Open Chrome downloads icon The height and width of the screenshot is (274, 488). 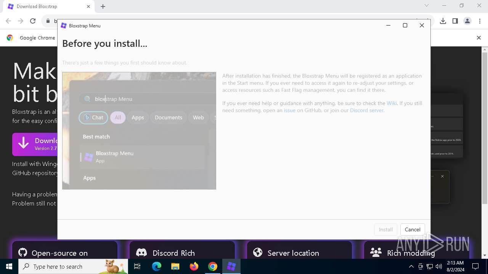443,21
